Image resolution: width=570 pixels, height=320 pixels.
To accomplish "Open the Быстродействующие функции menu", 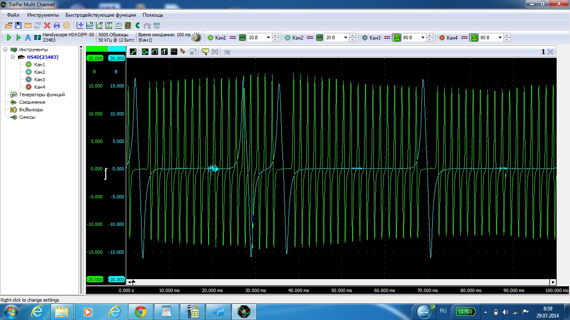I will point(101,15).
